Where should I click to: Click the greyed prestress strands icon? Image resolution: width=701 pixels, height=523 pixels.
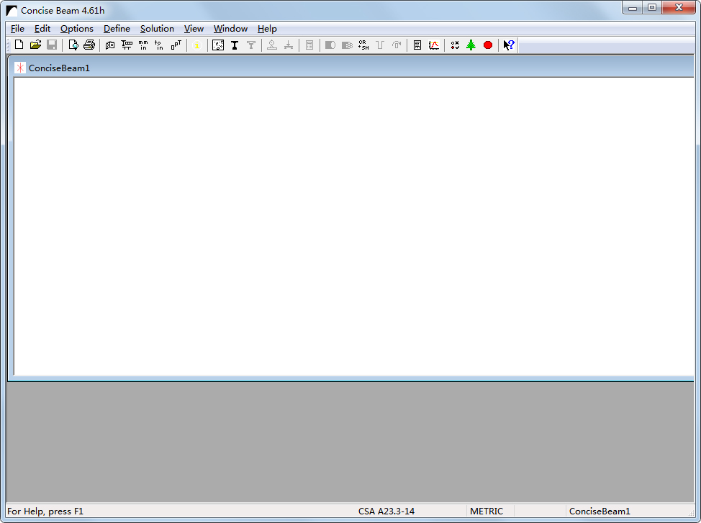click(x=347, y=45)
